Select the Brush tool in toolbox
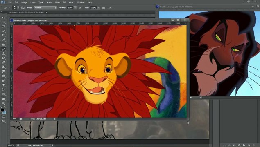 click(x=3, y=49)
